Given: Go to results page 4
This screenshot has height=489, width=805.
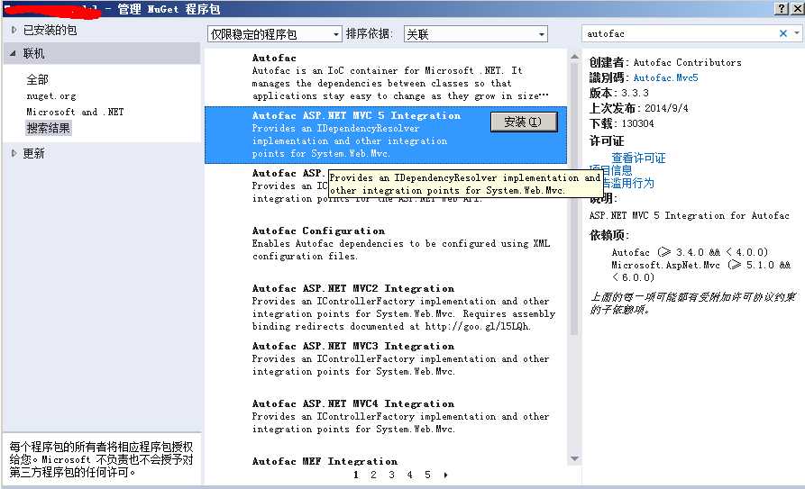Looking at the screenshot, I should [409, 475].
